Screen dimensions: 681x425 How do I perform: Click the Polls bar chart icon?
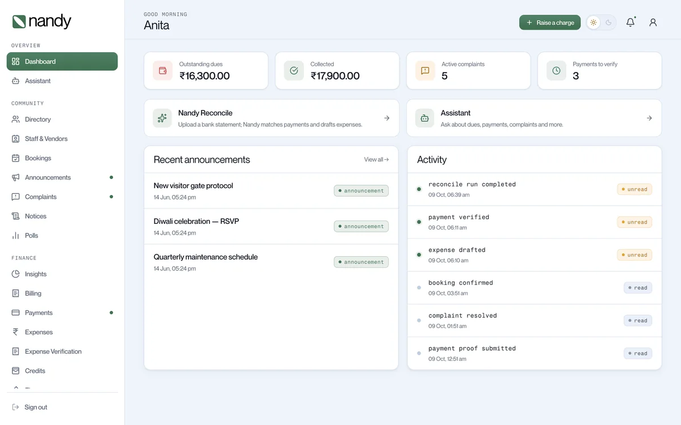(x=16, y=235)
